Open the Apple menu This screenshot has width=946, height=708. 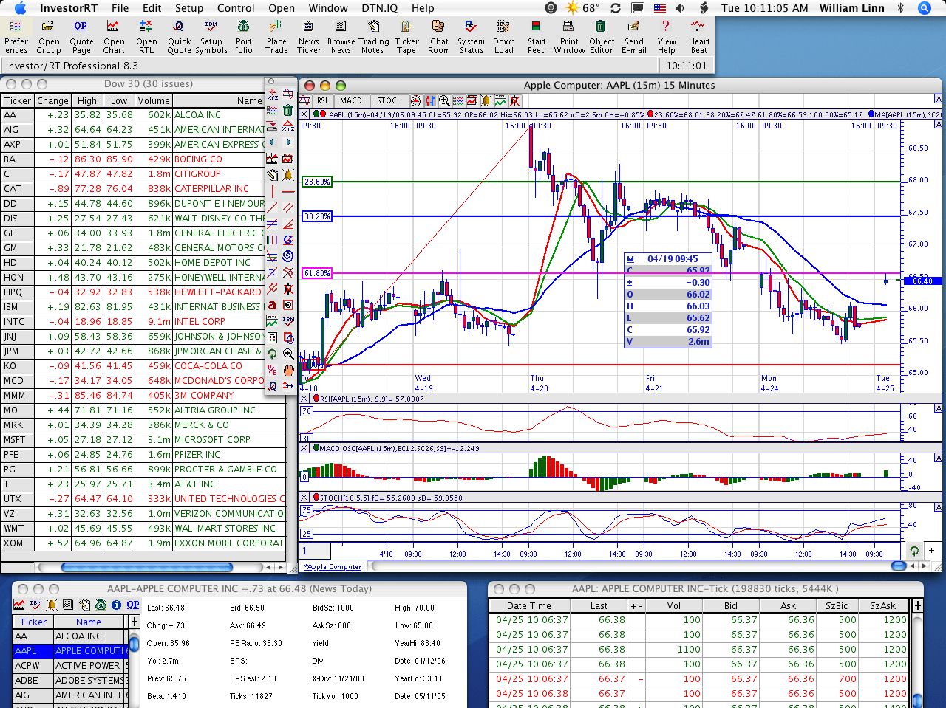pos(20,8)
